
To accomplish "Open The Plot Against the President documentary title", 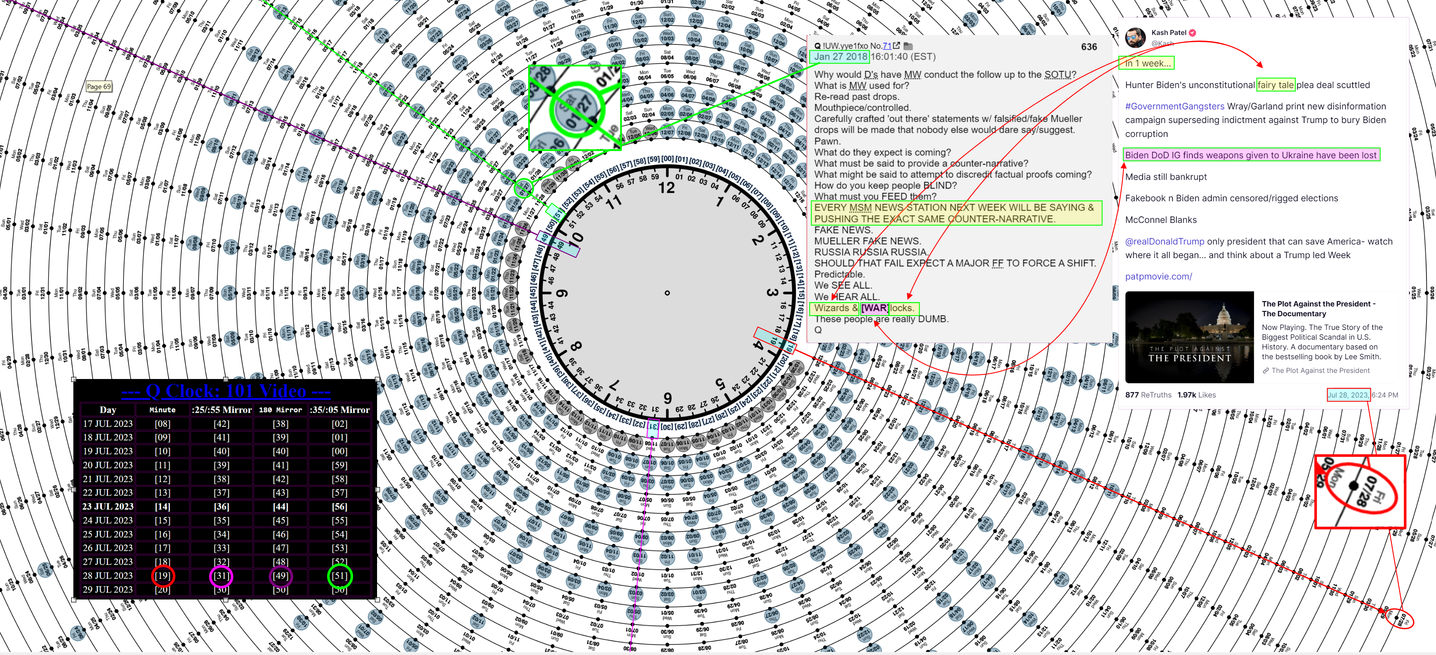I will [x=1319, y=309].
